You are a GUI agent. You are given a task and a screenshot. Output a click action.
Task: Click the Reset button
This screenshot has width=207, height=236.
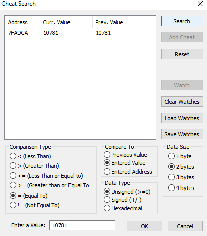click(182, 54)
